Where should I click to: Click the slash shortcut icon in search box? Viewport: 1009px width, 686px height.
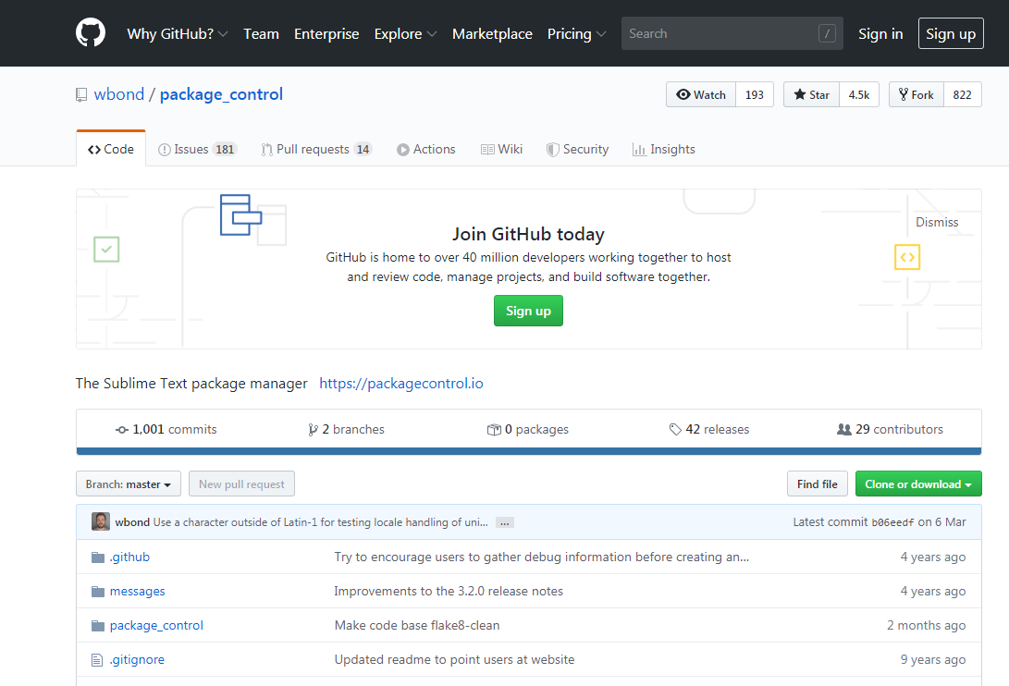coord(827,33)
